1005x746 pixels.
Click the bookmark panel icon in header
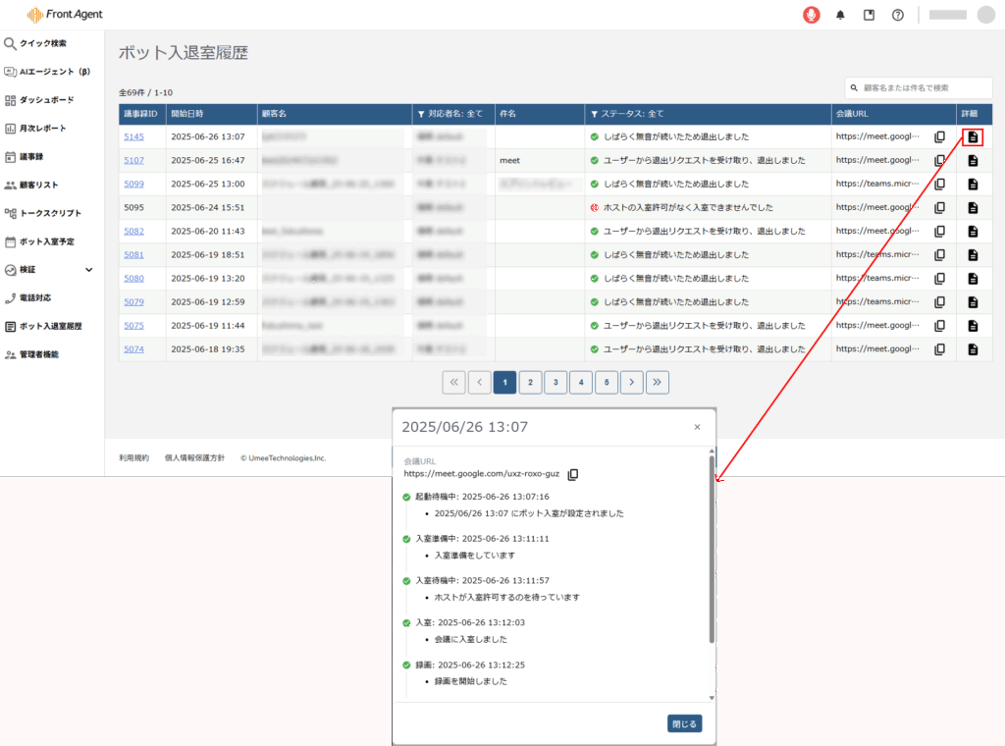pos(869,15)
